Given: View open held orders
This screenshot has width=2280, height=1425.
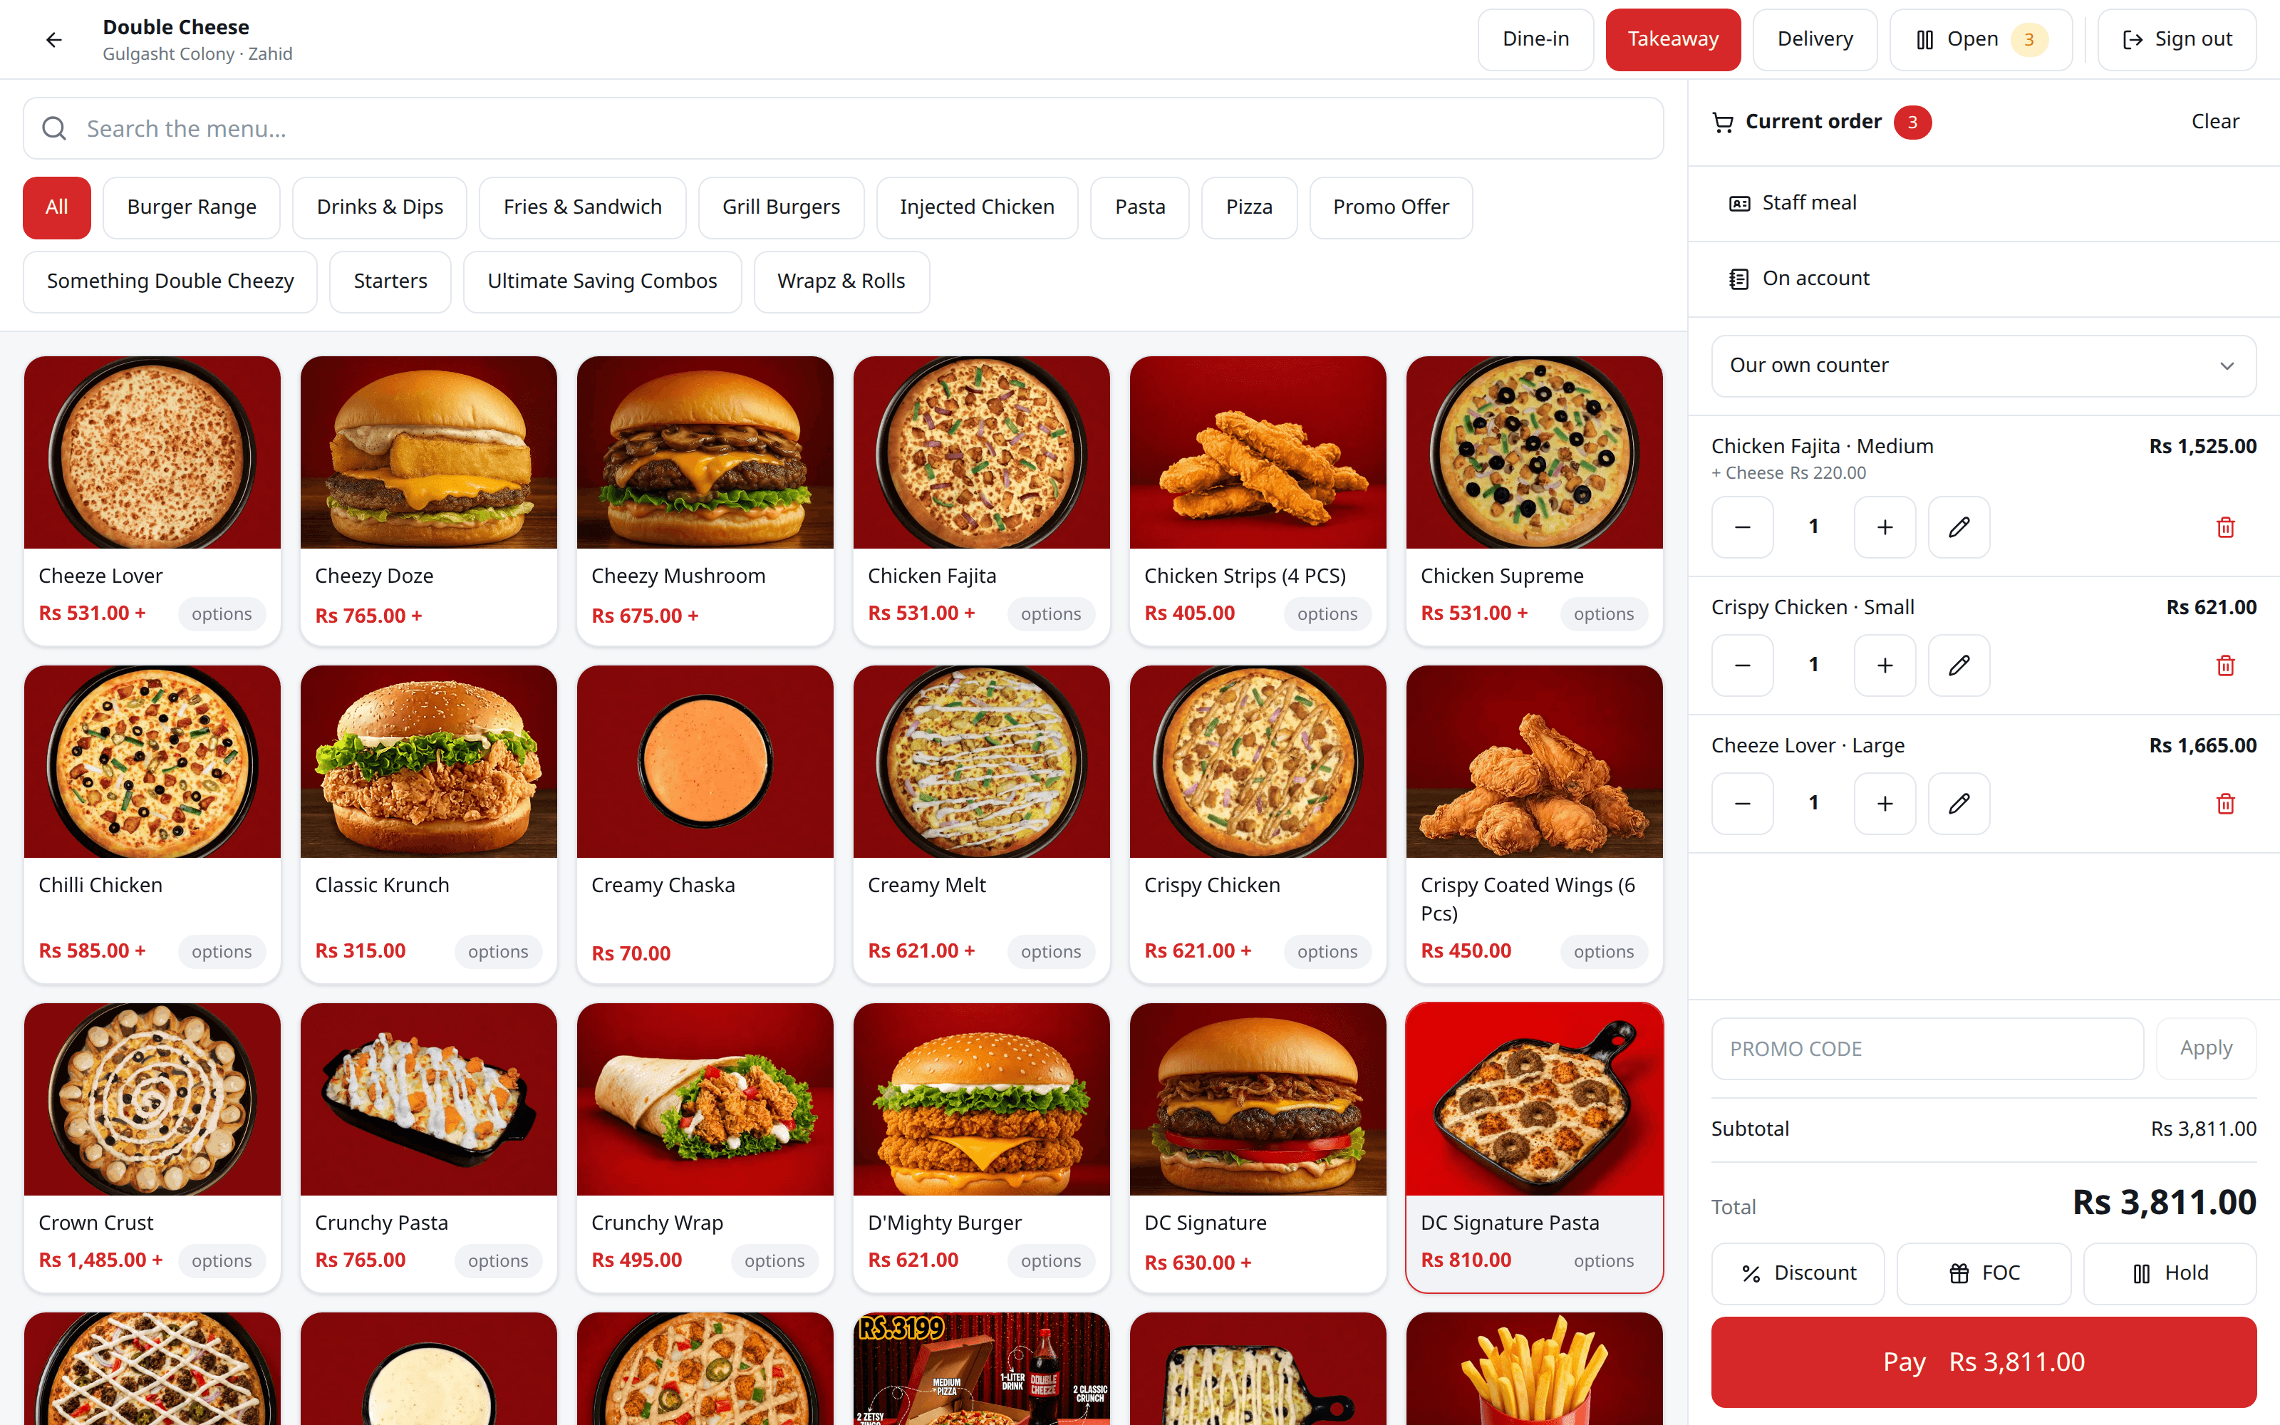Looking at the screenshot, I should pos(1981,40).
